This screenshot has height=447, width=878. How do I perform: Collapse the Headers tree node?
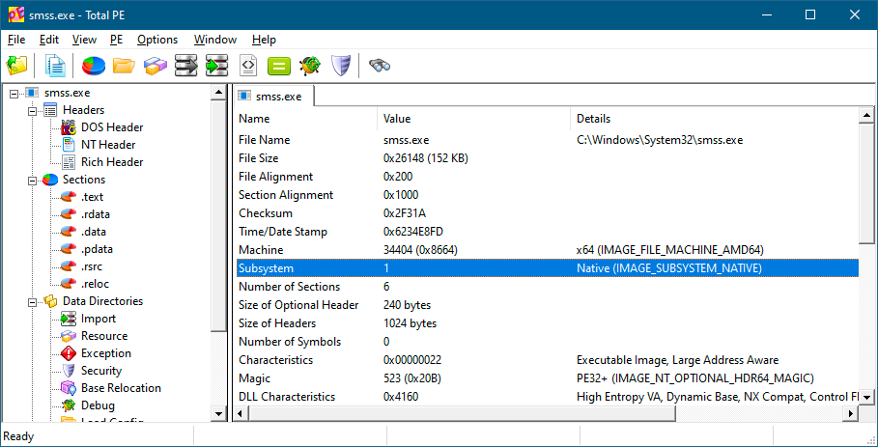(32, 110)
